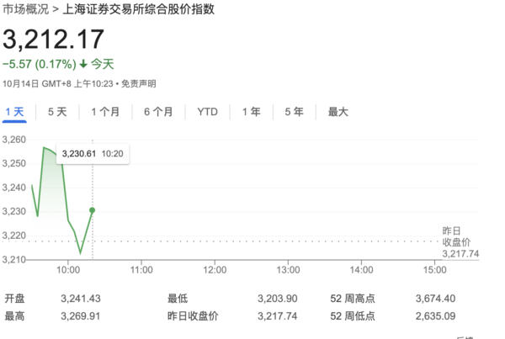The width and height of the screenshot is (505, 339).
Task: Click the 昨日收盘 3,217.74 chart label
Action: [x=460, y=241]
